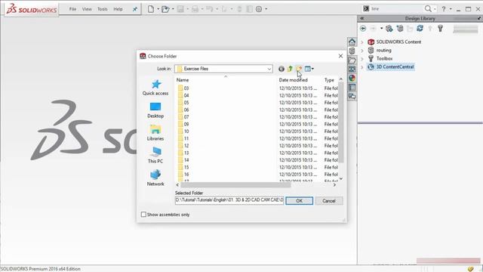This screenshot has width=483, height=272.
Task: Expand routing tree node
Action: [x=362, y=51]
